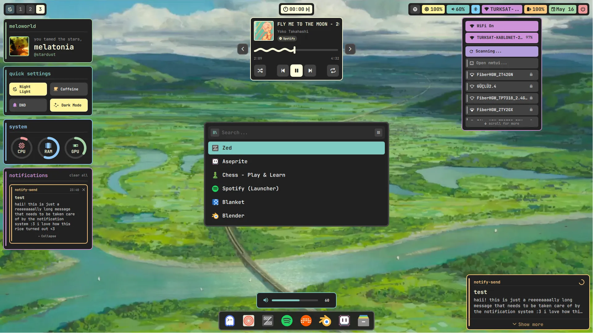This screenshot has width=593, height=333.
Task: Click the battery 100% indicator
Action: (x=536, y=9)
